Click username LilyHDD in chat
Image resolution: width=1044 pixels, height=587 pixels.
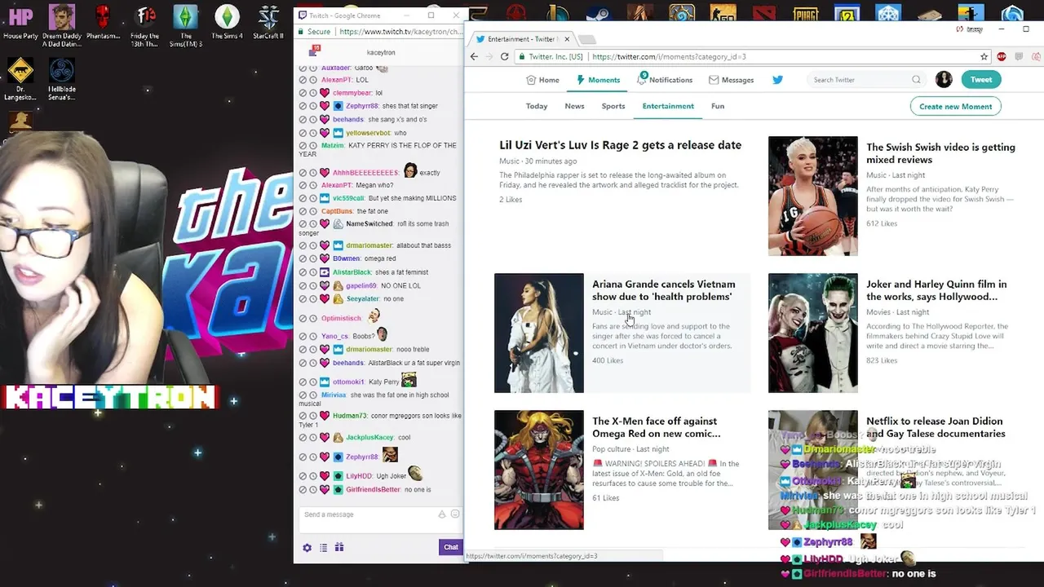point(358,476)
